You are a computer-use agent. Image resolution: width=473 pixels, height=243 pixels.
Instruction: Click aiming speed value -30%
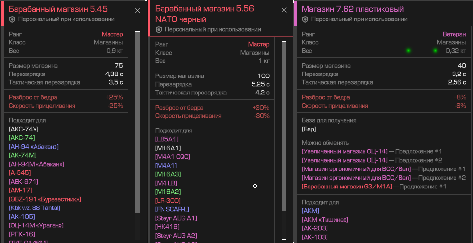[x=261, y=116]
